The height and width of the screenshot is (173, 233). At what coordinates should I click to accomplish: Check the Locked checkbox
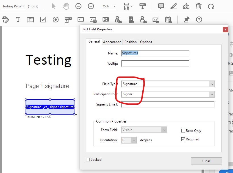coord(88,159)
